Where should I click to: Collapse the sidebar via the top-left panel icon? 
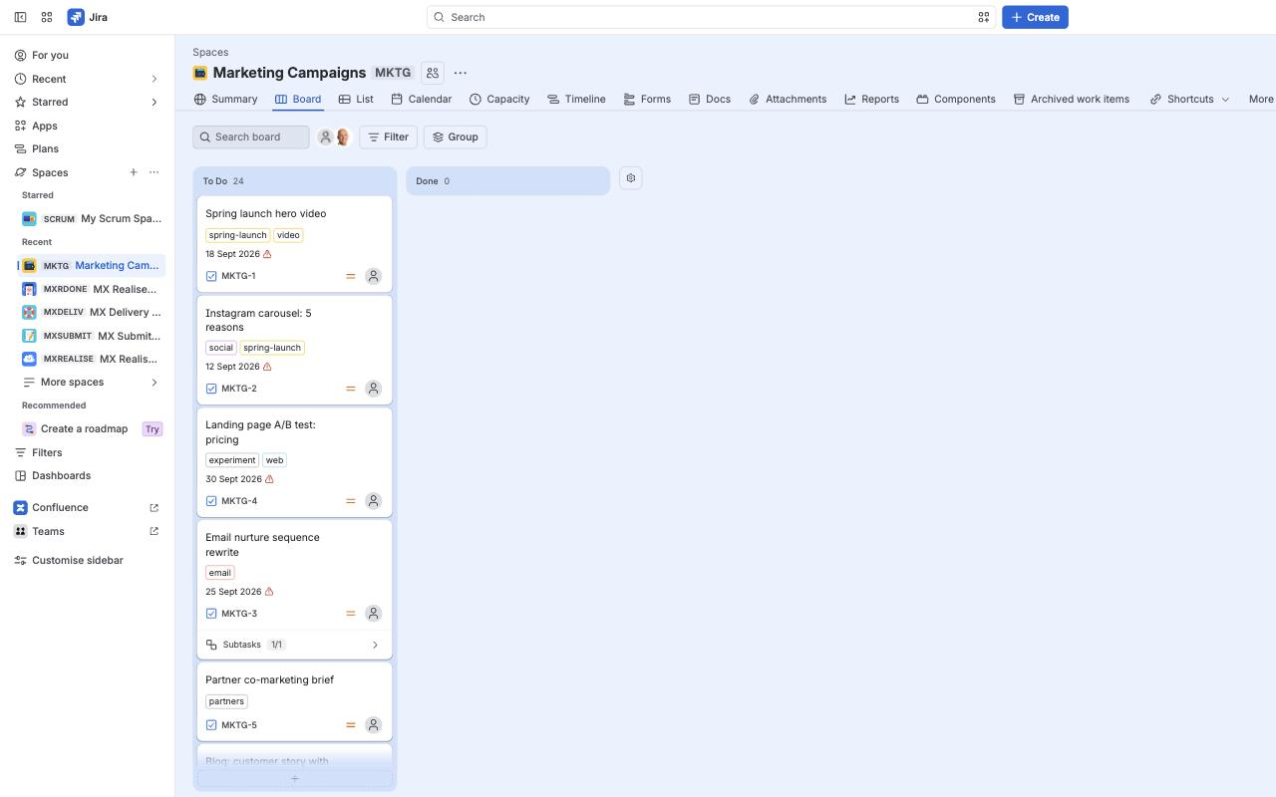[x=20, y=17]
